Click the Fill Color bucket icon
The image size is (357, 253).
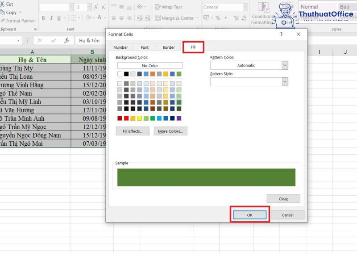[88, 17]
